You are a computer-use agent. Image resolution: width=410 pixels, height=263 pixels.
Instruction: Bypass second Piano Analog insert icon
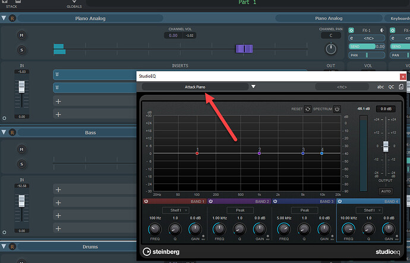click(57, 87)
